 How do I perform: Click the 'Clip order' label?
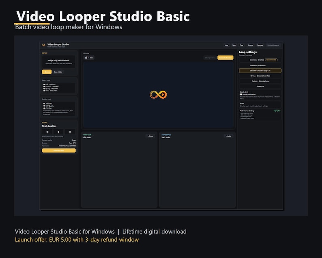[x=87, y=137]
